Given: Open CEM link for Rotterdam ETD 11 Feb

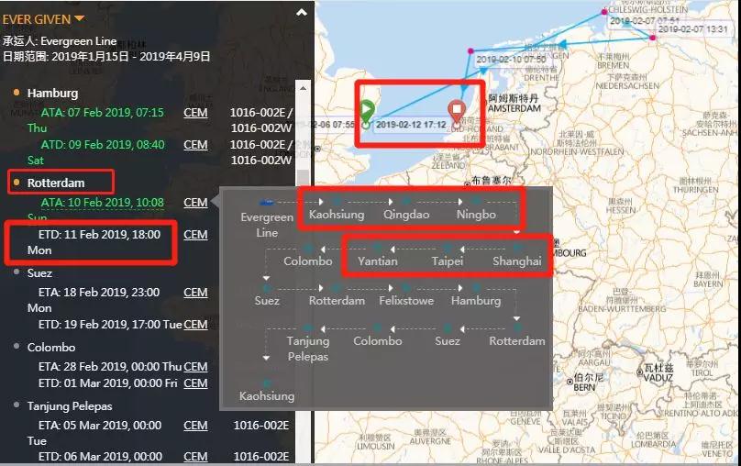Looking at the screenshot, I should (x=195, y=235).
